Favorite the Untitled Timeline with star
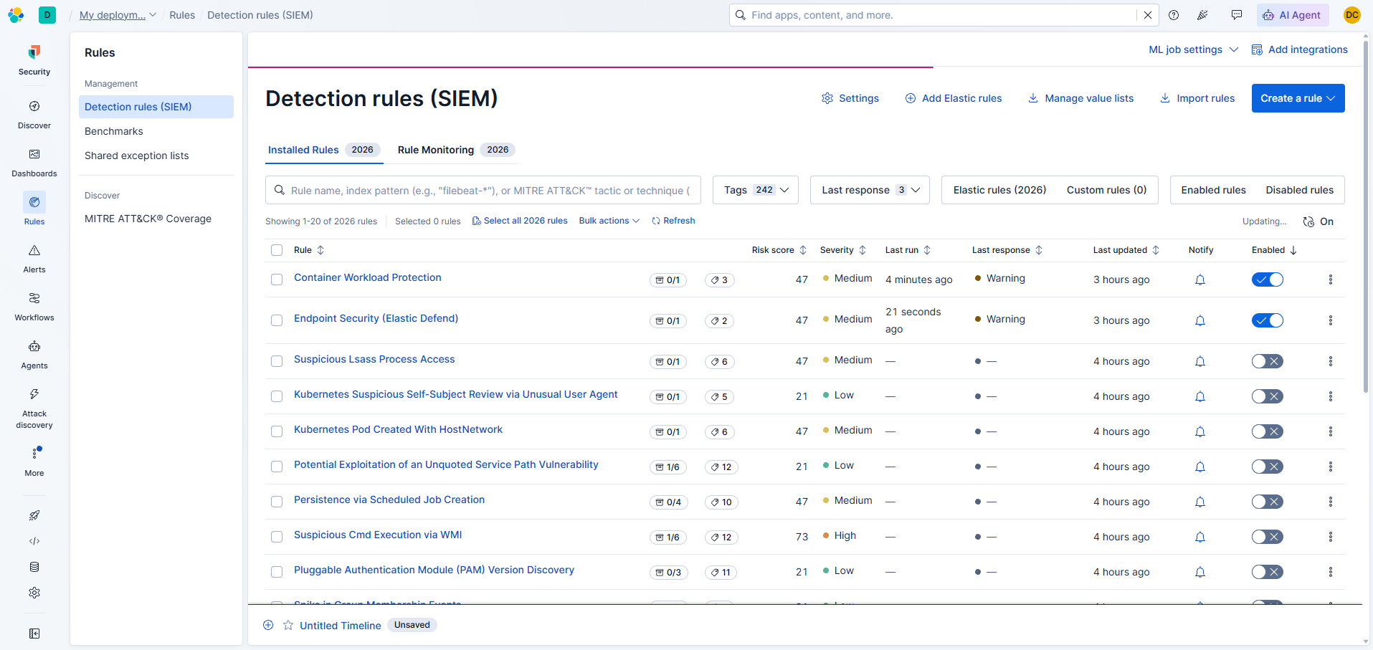Viewport: 1373px width, 650px height. (288, 626)
